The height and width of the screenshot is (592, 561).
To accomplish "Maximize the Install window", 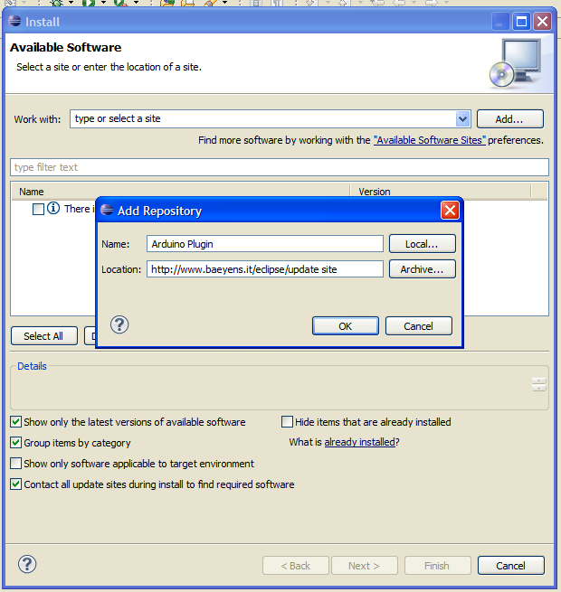I will coord(522,21).
